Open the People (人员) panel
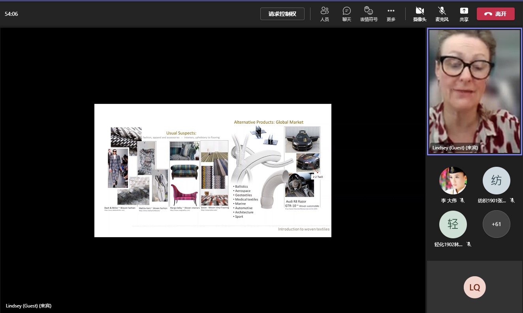Screen dimensions: 523x313 pyautogui.click(x=324, y=14)
